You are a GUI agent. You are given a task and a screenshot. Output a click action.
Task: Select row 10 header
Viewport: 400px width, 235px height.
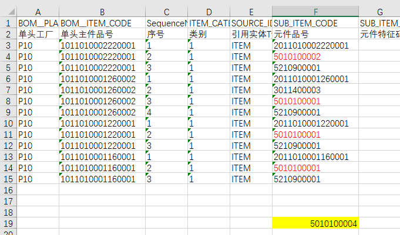[8, 124]
